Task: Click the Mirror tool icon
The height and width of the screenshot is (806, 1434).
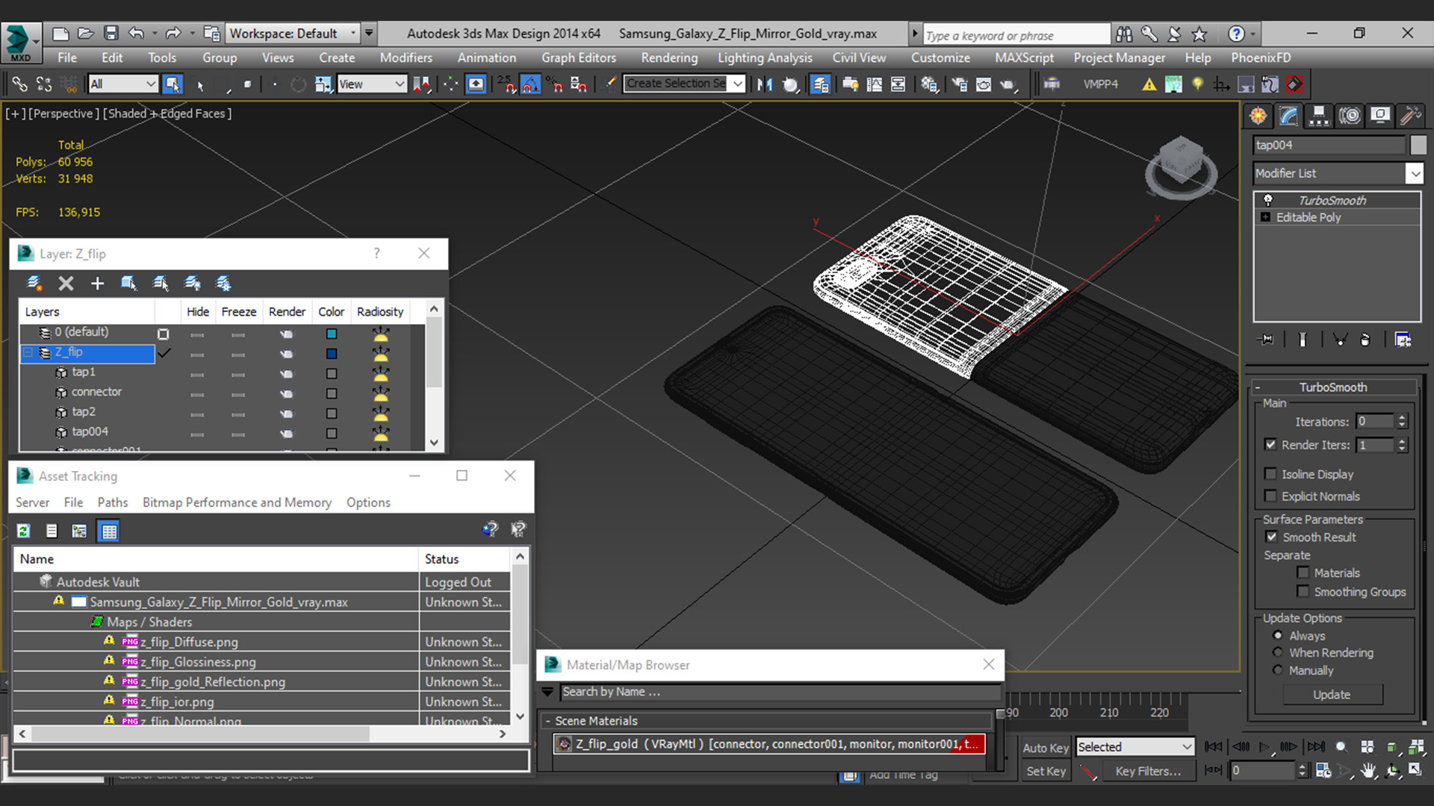Action: click(764, 84)
